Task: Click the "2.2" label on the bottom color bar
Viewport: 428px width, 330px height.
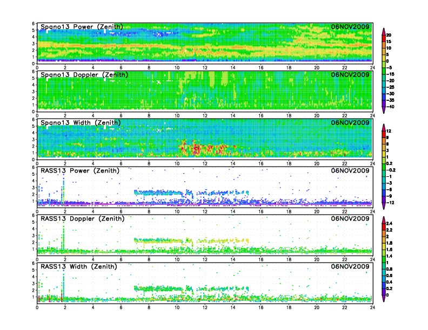Action: (390, 230)
